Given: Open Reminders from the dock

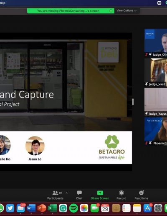Looking at the screenshot, I should coord(127,208).
